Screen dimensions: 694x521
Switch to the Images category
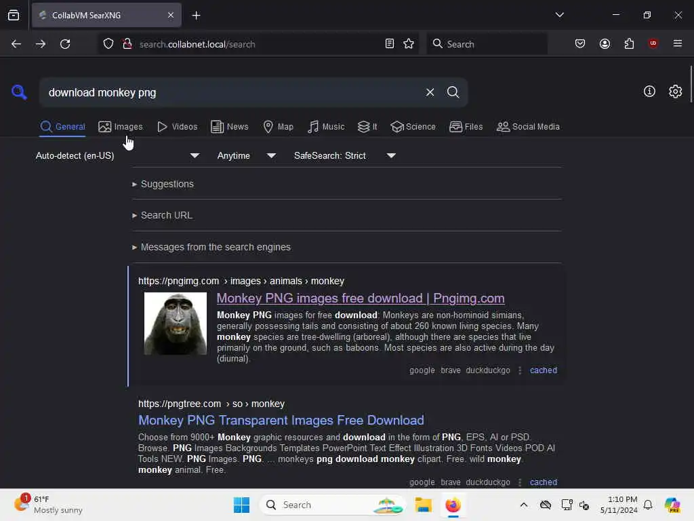tap(121, 127)
